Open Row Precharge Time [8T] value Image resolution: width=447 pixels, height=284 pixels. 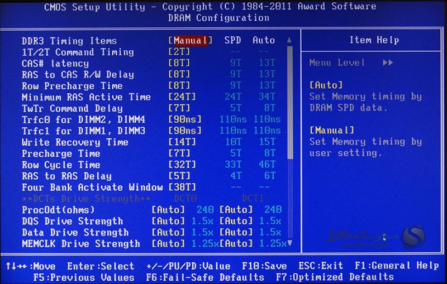point(179,85)
